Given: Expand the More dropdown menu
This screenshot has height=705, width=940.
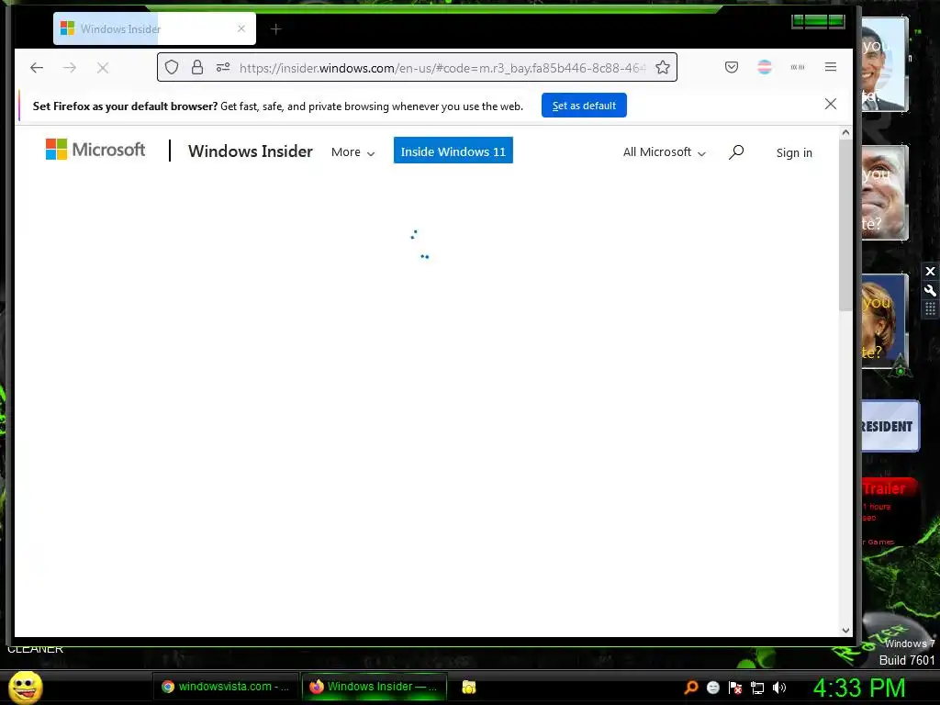Looking at the screenshot, I should [x=353, y=152].
